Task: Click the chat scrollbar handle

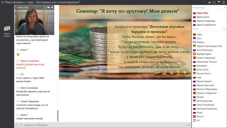Action: click(58, 116)
